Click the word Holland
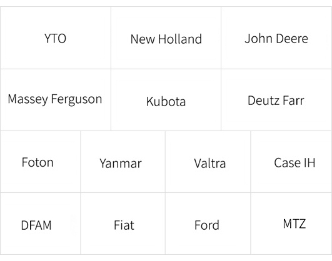The width and height of the screenshot is (332, 261). tap(180, 39)
